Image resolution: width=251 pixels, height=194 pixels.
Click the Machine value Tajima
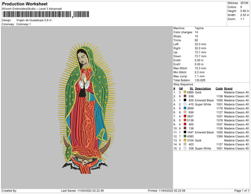pyautogui.click(x=199, y=28)
